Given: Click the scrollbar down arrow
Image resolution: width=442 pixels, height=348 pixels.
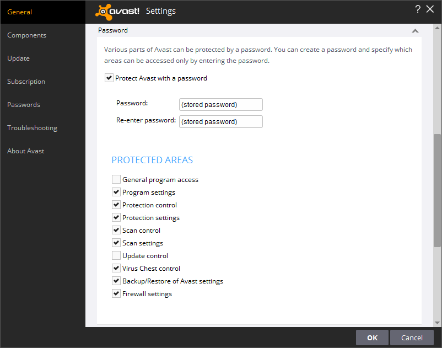Looking at the screenshot, I should tap(437, 323).
